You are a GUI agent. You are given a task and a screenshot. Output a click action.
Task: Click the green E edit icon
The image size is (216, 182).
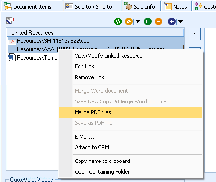tap(148, 21)
